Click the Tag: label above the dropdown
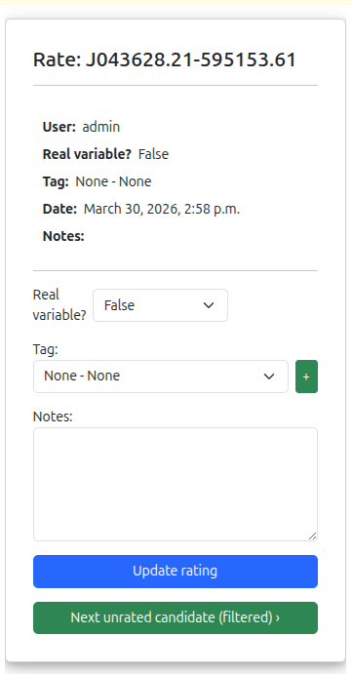Image resolution: width=352 pixels, height=674 pixels. [x=45, y=349]
